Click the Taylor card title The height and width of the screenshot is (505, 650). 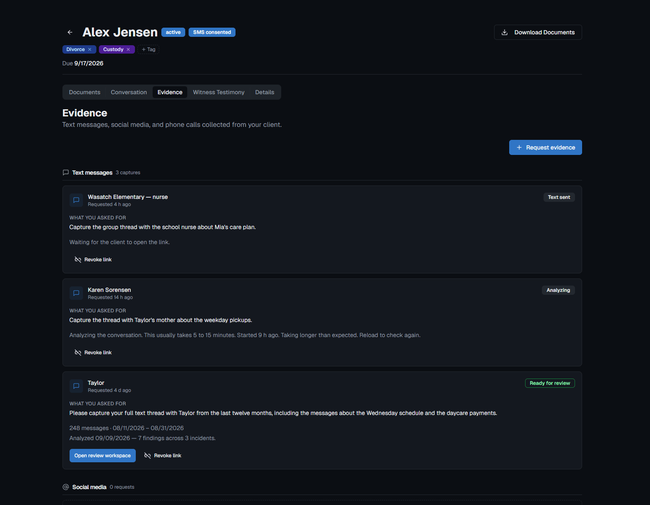(x=96, y=383)
